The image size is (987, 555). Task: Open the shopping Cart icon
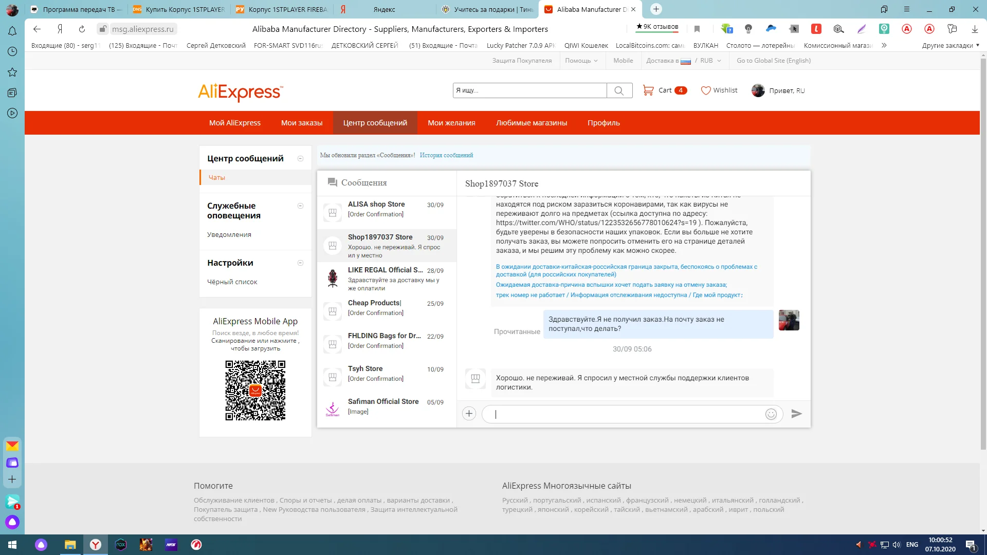648,90
